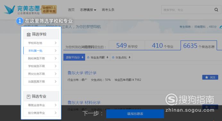Click the down arrow on 录取平均分
The width and height of the screenshot is (222, 121).
tap(82, 57)
